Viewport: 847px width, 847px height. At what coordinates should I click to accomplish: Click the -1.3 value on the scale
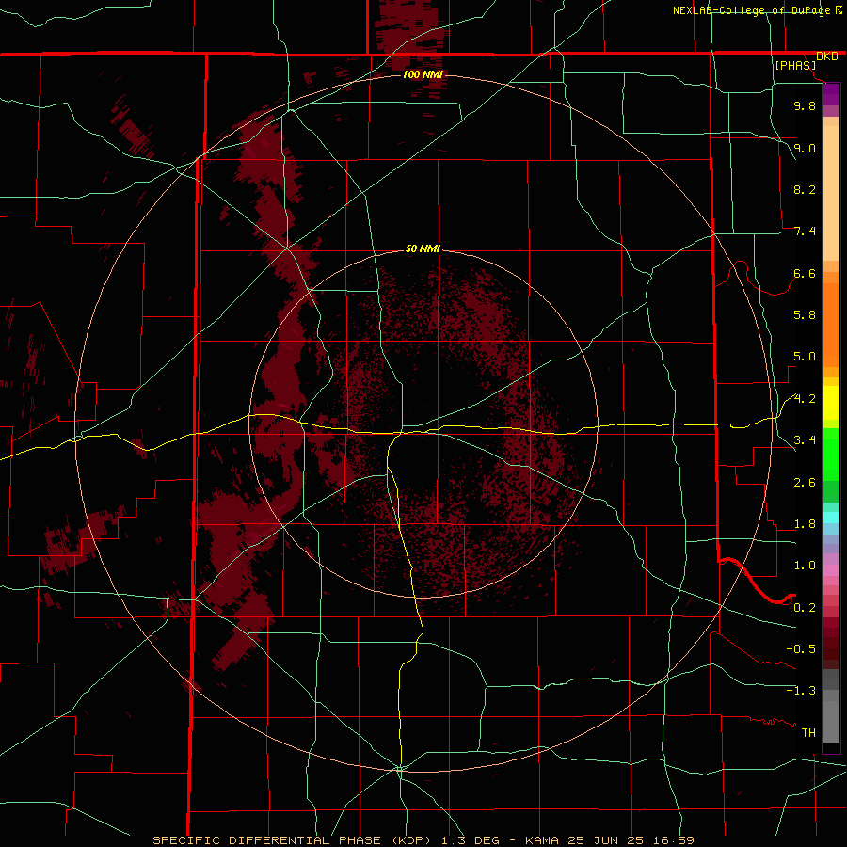pyautogui.click(x=801, y=692)
